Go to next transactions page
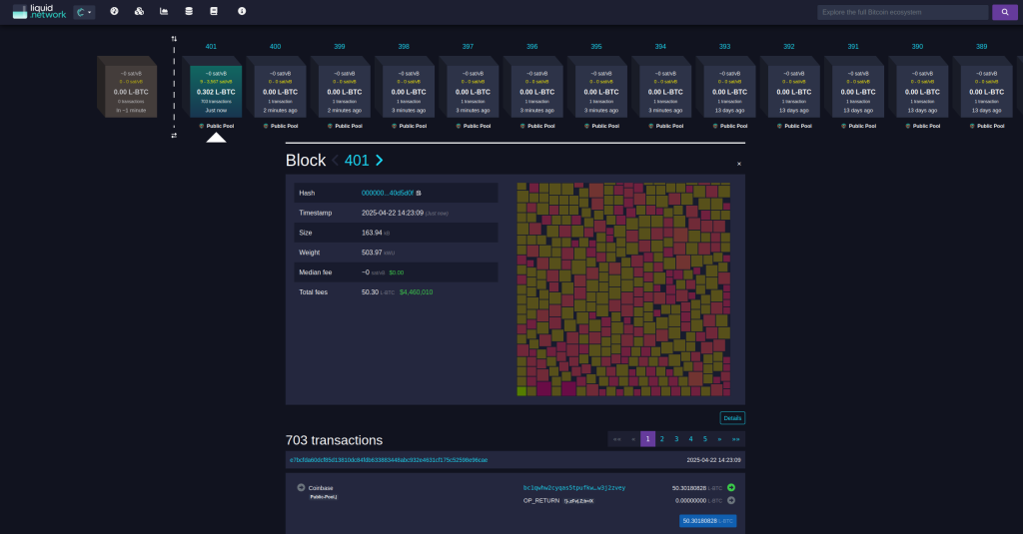Viewport: 1023px width, 534px height. point(719,439)
